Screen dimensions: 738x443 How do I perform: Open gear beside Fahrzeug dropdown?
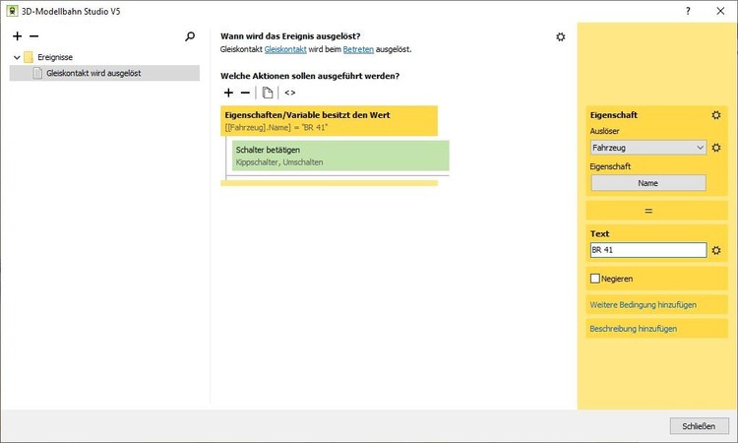click(x=716, y=148)
